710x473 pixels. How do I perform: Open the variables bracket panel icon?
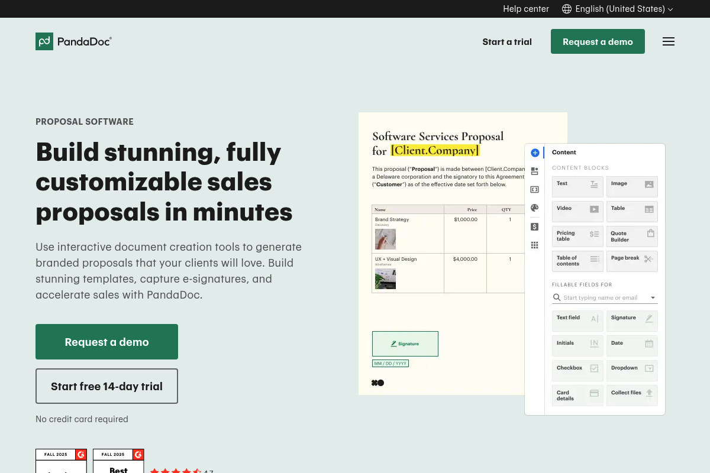[x=535, y=189]
